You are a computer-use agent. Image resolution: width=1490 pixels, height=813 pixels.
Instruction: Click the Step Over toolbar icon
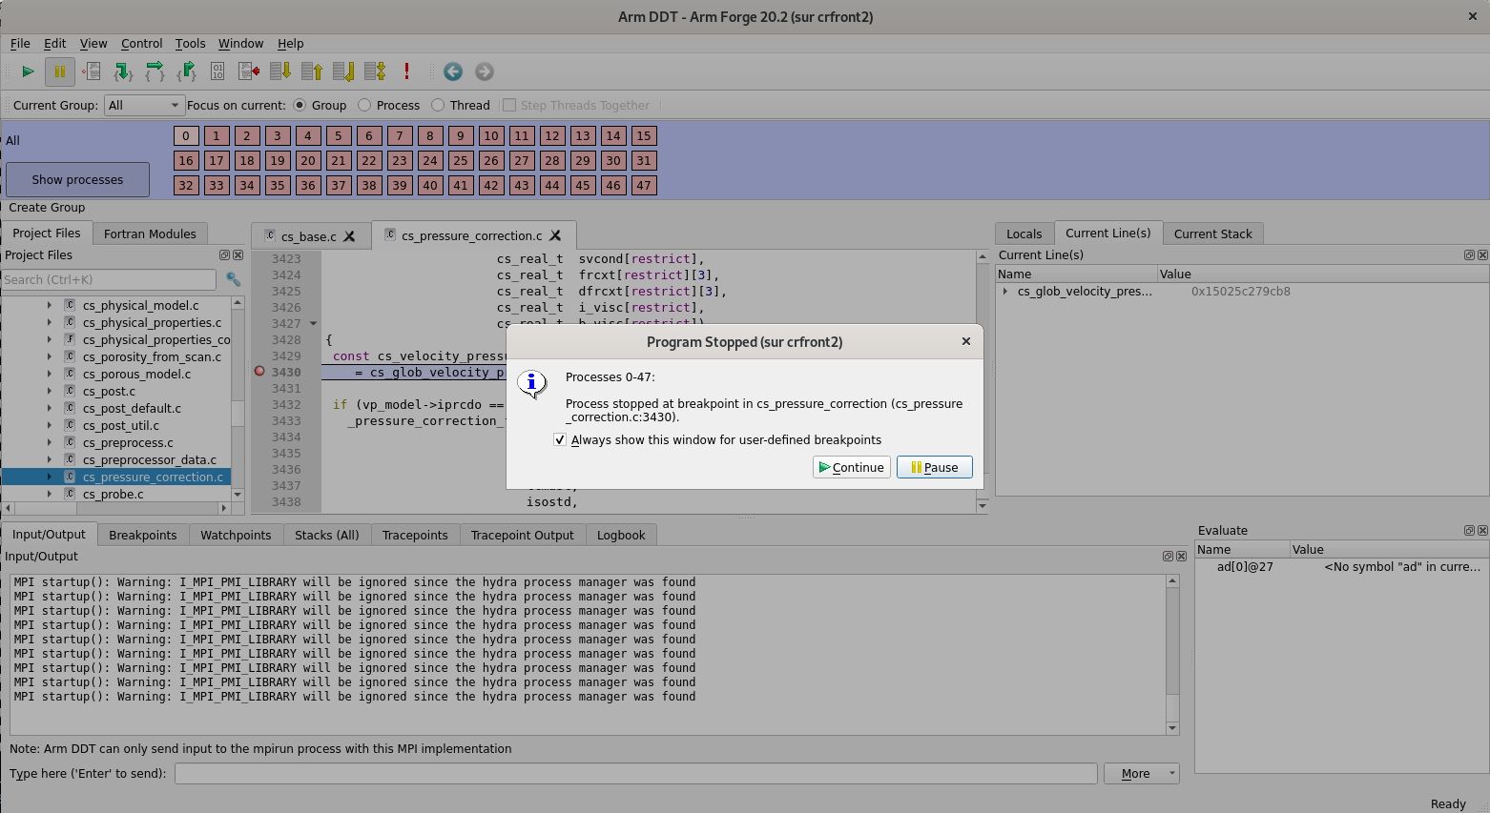tap(155, 71)
